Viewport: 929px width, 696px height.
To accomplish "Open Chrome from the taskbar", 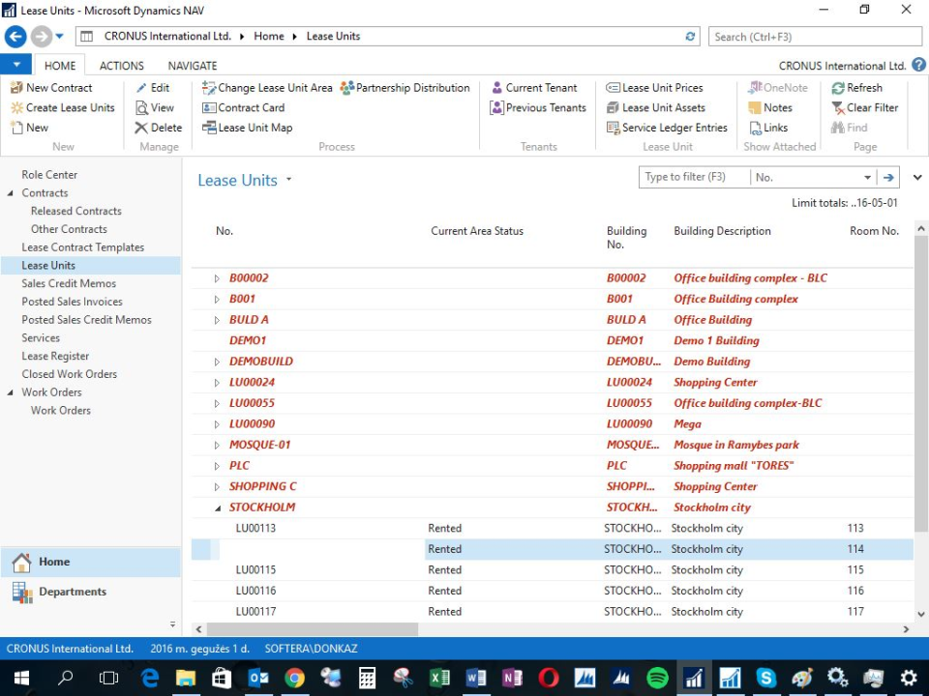I will [x=294, y=678].
